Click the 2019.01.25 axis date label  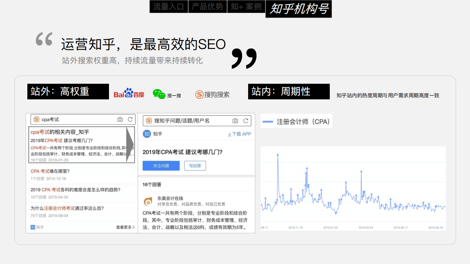(x=330, y=227)
